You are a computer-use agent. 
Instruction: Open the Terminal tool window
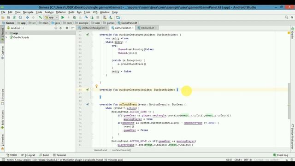59,155
